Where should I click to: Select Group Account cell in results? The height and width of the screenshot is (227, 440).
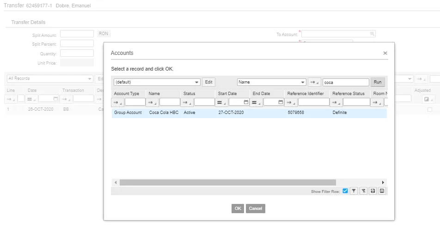click(x=128, y=113)
